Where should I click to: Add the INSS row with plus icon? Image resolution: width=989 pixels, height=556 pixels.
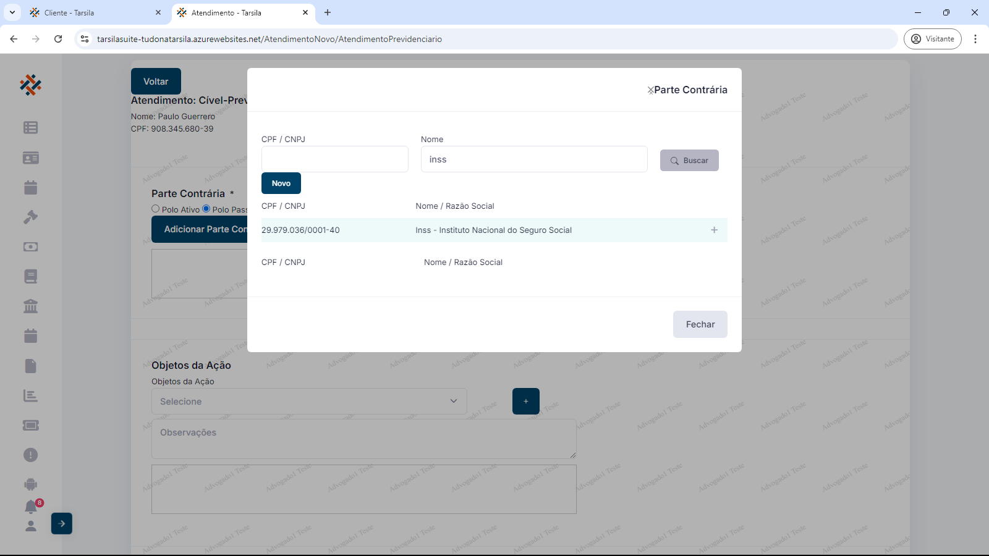coord(714,230)
